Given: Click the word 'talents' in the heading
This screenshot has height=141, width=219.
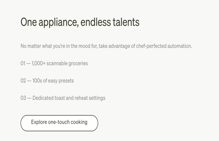Looking at the screenshot, I should (126, 22).
